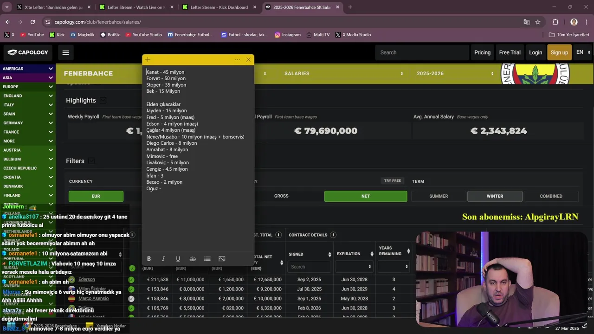This screenshot has width=594, height=334.
Task: Open new browser tab
Action: [x=350, y=7]
